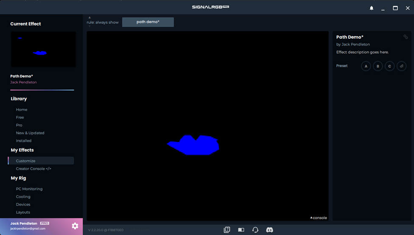The width and height of the screenshot is (414, 235).
Task: Select preset A
Action: click(366, 66)
